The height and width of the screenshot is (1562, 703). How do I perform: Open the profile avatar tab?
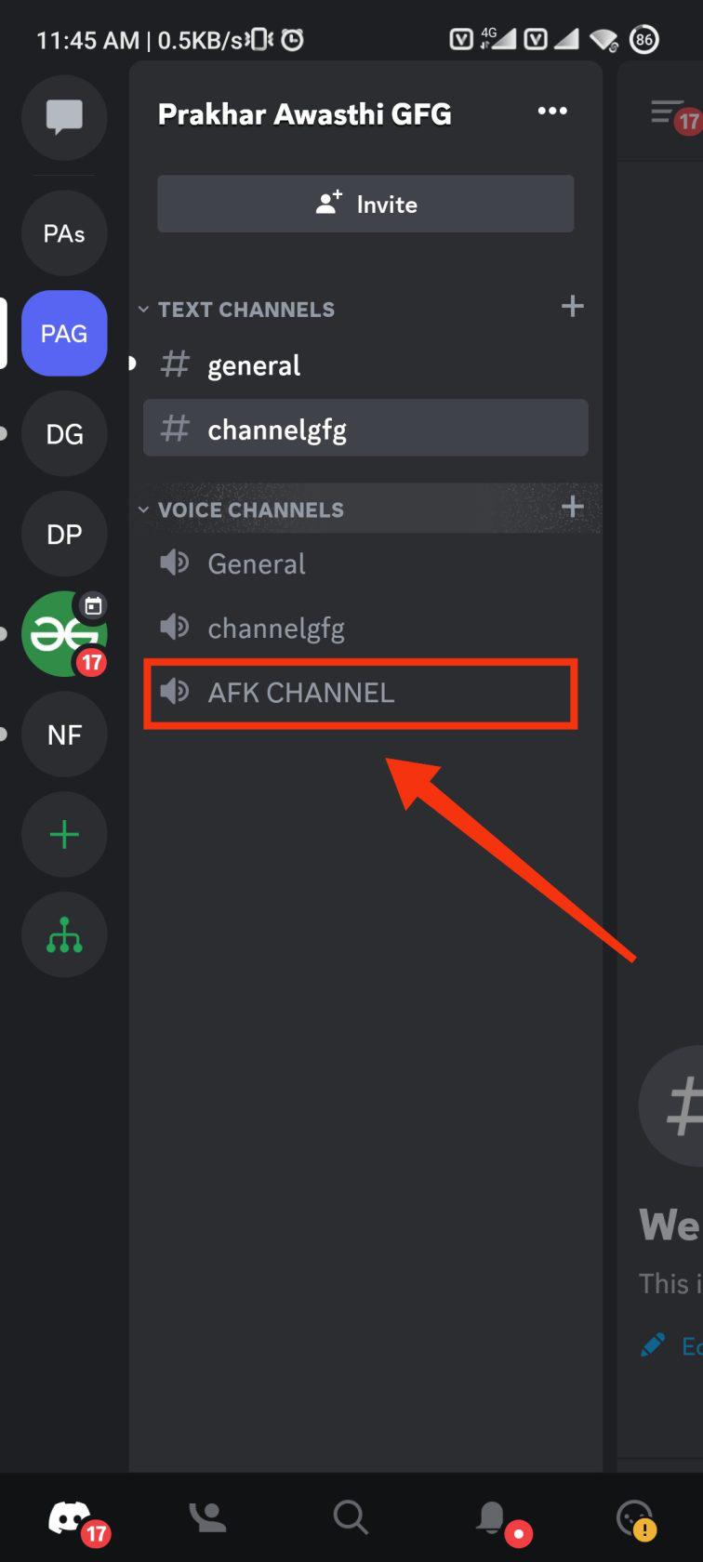(636, 1519)
